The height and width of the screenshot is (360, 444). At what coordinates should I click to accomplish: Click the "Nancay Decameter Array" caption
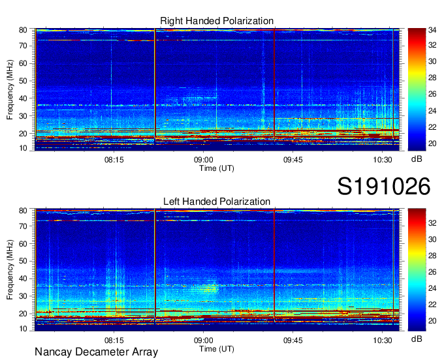(x=96, y=352)
